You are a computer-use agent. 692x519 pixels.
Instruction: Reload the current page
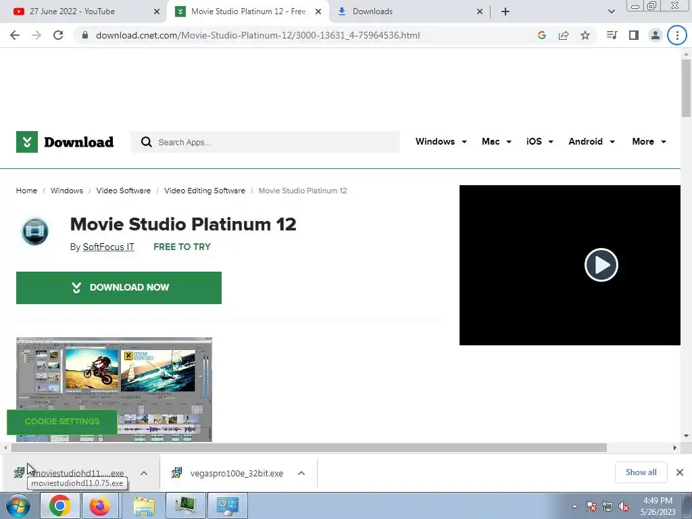pos(58,35)
